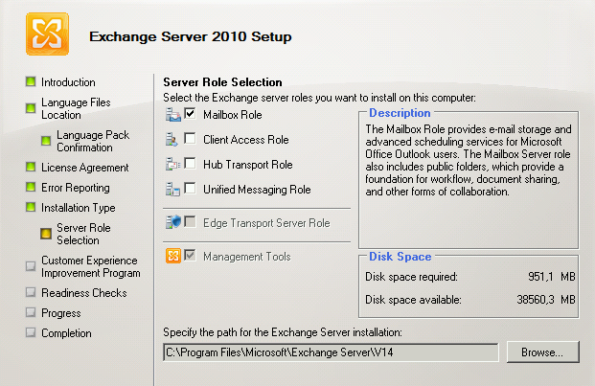Click the Management Tools icon

(173, 257)
